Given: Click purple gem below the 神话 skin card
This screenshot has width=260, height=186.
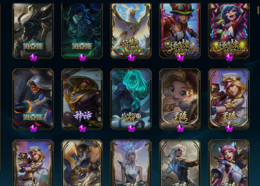Looking at the screenshot, I should 82,128.
